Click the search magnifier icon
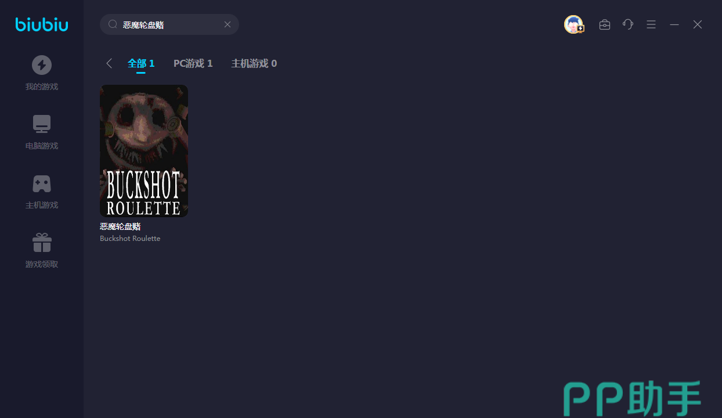This screenshot has height=418, width=722. click(x=113, y=24)
